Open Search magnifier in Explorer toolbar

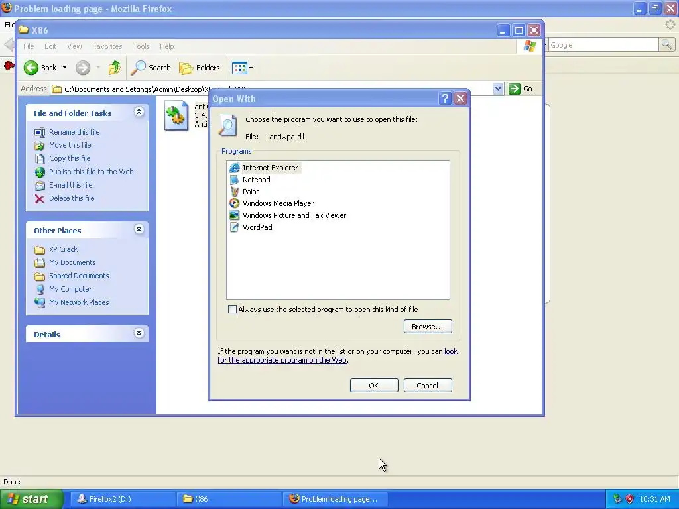(138, 68)
